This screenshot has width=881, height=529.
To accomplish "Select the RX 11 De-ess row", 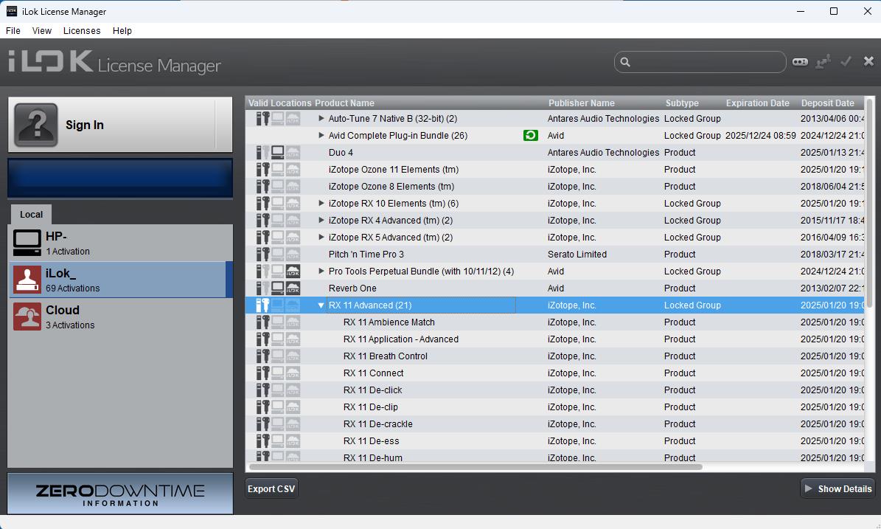I will [555, 441].
